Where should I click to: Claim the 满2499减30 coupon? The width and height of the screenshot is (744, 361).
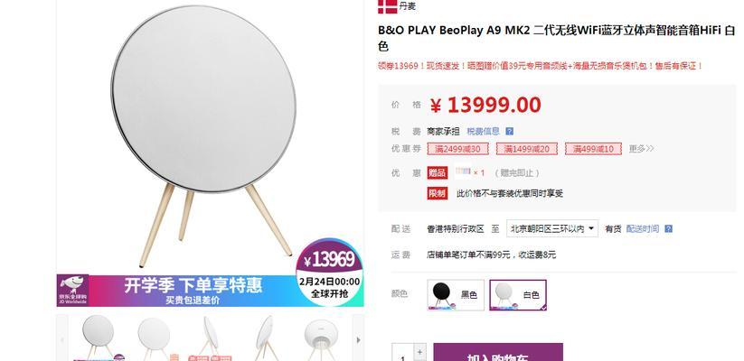[458, 149]
